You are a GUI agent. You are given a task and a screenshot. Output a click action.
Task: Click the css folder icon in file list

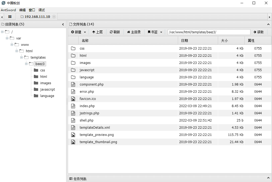(x=73, y=48)
